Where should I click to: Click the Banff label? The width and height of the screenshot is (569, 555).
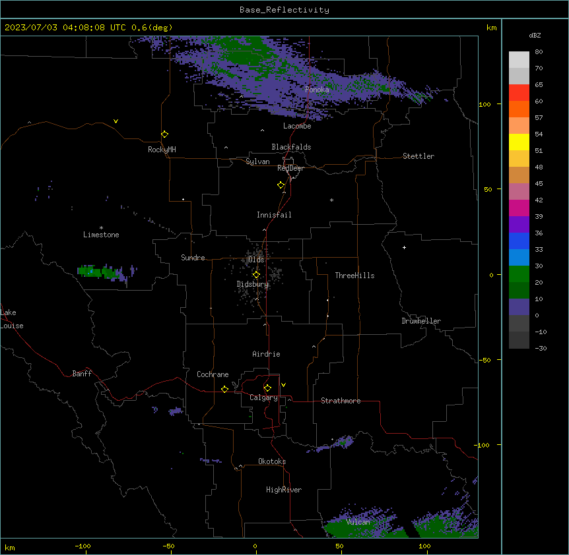82,374
